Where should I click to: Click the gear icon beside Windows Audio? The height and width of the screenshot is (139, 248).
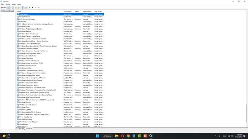coord(18,27)
